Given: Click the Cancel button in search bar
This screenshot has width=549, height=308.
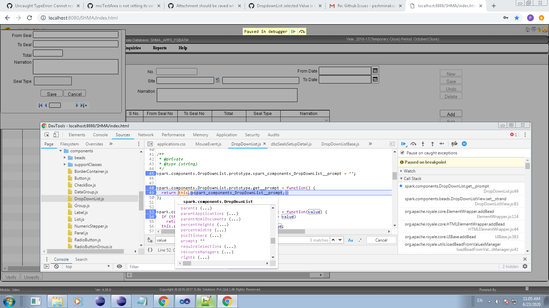Looking at the screenshot, I should pos(381,240).
